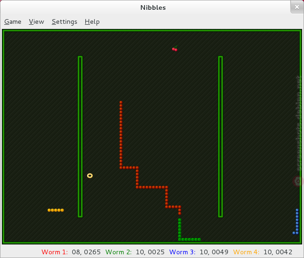Close the Nibbles window
Image resolution: width=304 pixels, height=258 pixels.
click(x=297, y=7)
